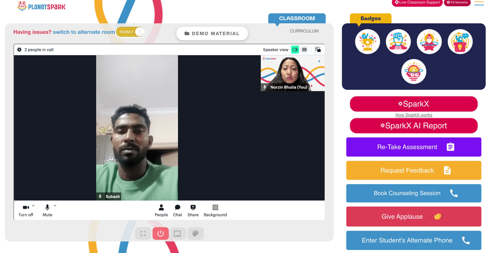Click the whiteboard screen icon below video
Screen dimensions: 489x253
[178, 233]
